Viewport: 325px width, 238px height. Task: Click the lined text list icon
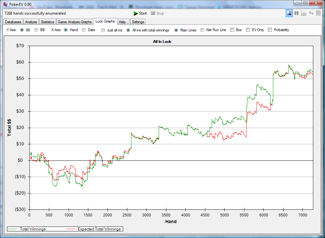[x=318, y=13]
